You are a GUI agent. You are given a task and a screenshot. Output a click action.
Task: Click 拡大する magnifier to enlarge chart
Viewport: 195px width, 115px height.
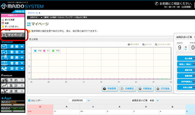147,45
